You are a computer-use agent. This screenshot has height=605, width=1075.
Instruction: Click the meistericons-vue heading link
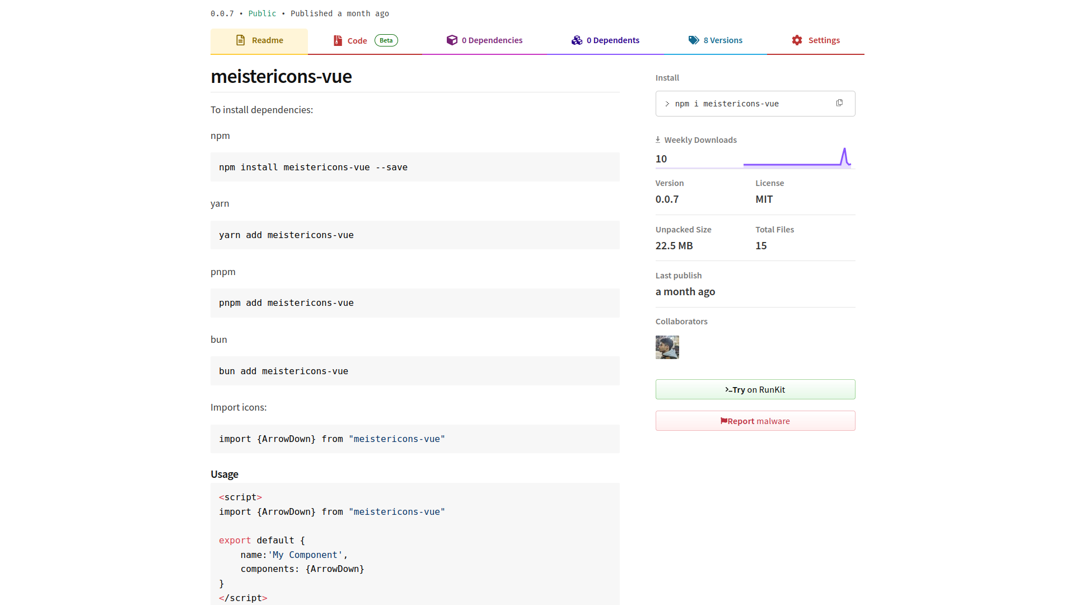pos(281,76)
